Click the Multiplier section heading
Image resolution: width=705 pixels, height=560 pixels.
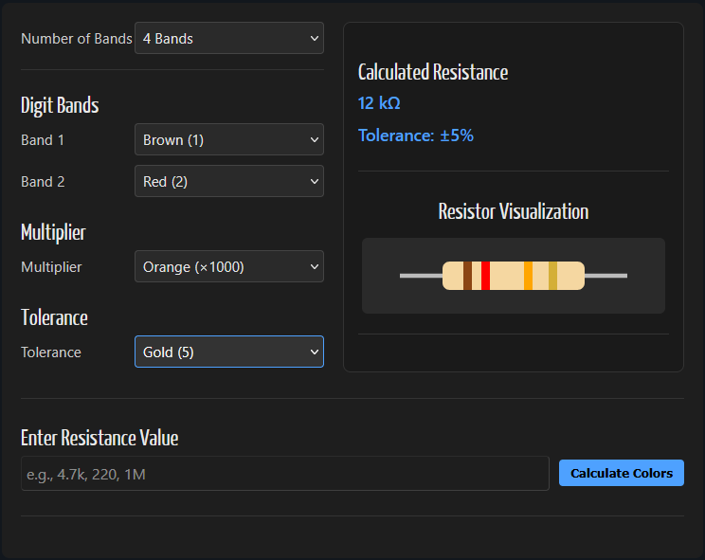(x=53, y=233)
